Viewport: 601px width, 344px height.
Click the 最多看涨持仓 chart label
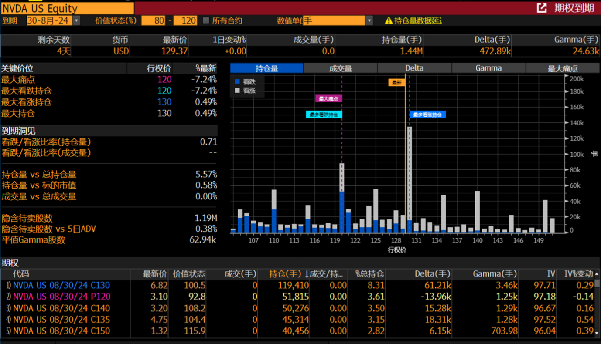click(x=427, y=115)
